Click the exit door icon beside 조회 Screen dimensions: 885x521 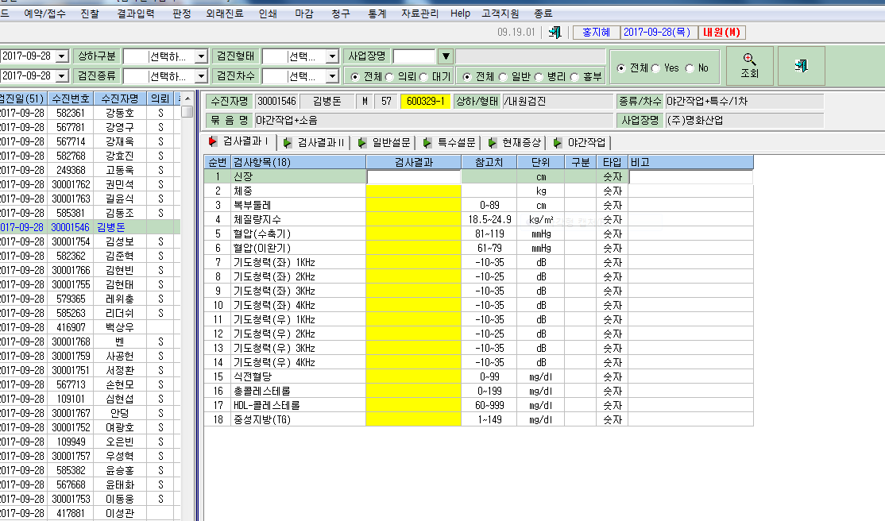click(x=801, y=66)
